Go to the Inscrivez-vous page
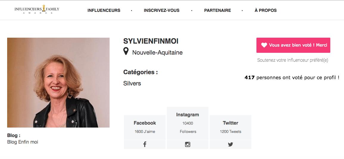This screenshot has height=159, width=344. coord(161,10)
